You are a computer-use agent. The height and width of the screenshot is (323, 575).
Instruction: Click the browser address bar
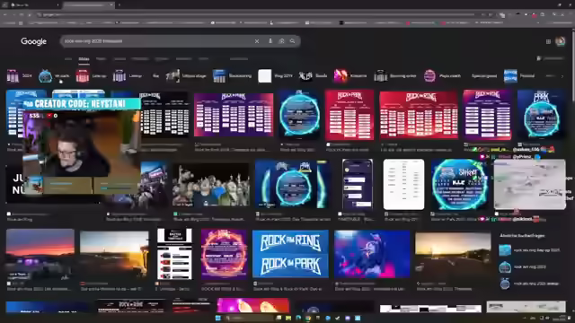(257, 14)
